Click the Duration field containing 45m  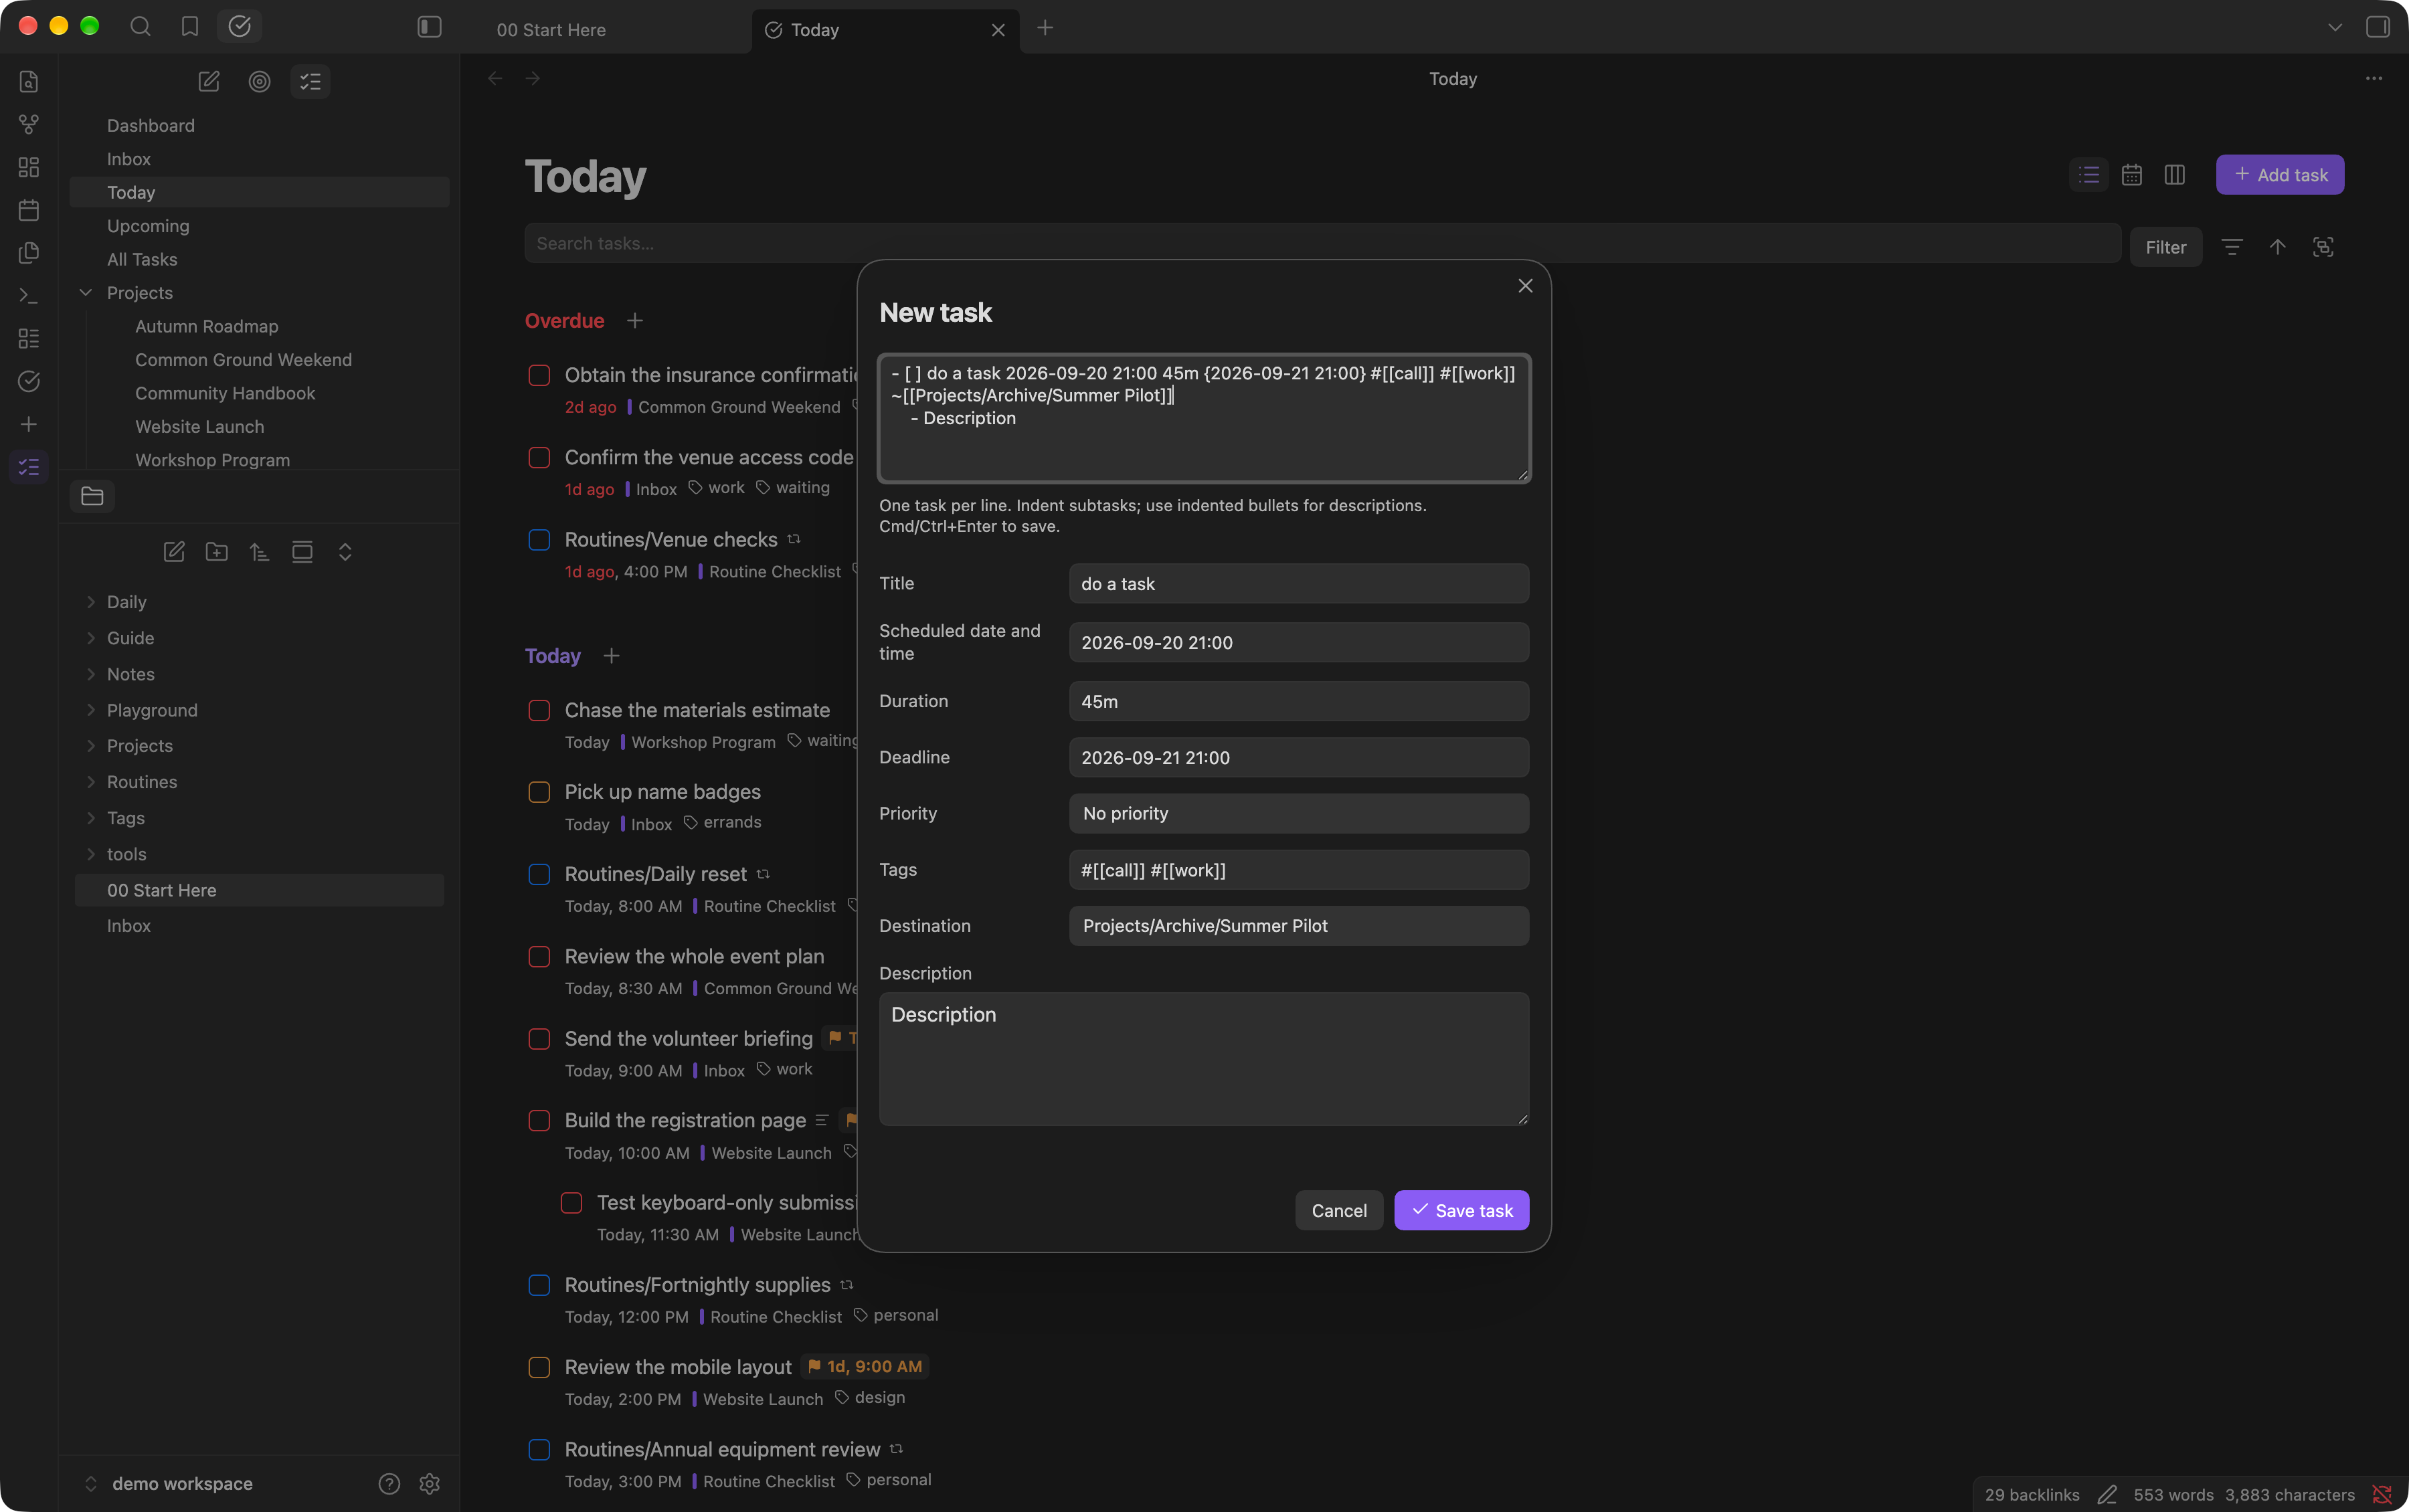(x=1298, y=701)
